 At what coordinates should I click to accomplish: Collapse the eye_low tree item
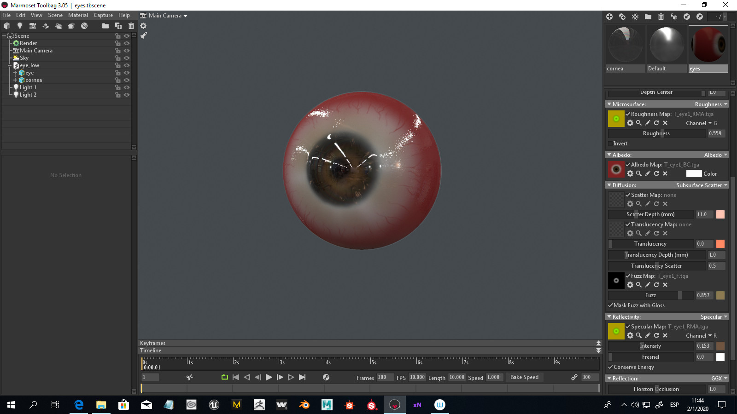coord(9,65)
